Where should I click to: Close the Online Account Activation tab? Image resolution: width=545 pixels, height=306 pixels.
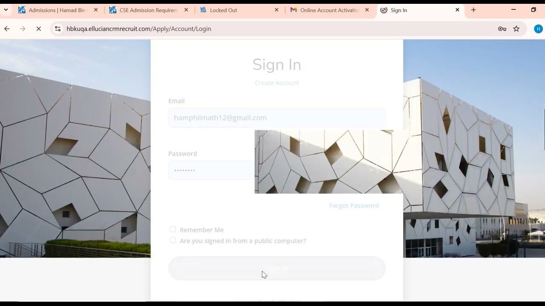click(367, 10)
